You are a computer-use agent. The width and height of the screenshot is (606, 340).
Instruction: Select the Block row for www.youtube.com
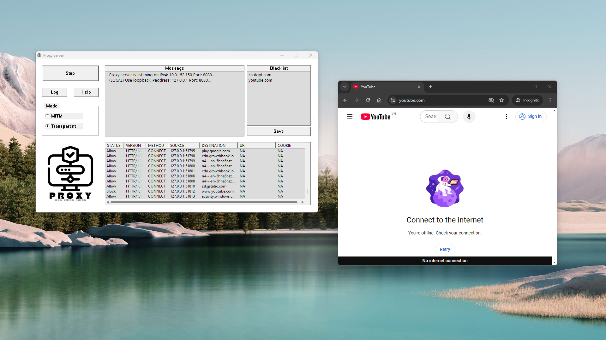coord(205,191)
